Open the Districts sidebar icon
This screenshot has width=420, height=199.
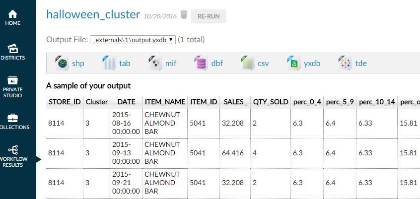tap(12, 49)
